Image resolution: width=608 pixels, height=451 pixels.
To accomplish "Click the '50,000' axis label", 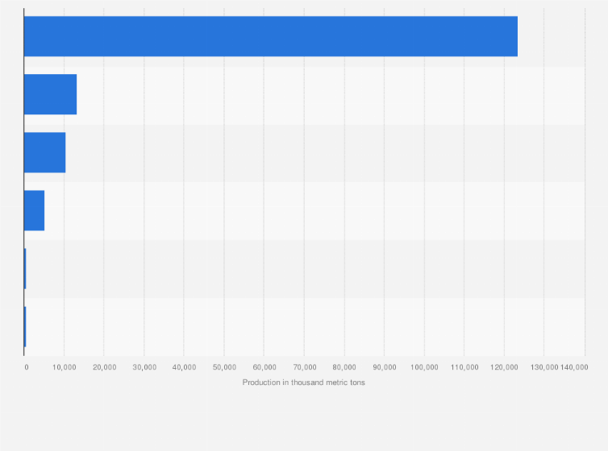I will 224,367.
